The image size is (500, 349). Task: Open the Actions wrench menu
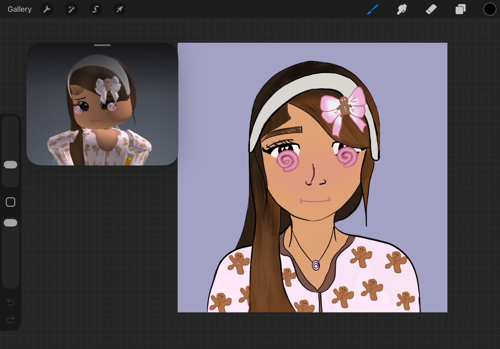tap(47, 9)
